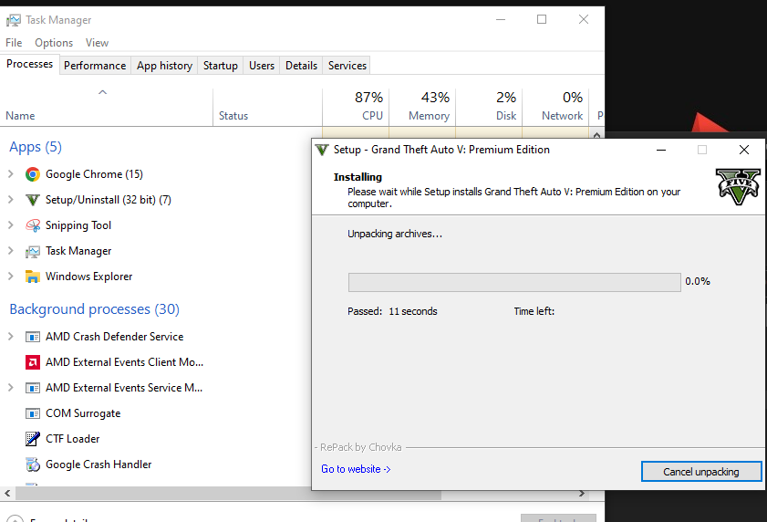Click the right arrow of horizontal scrollbar

click(582, 494)
